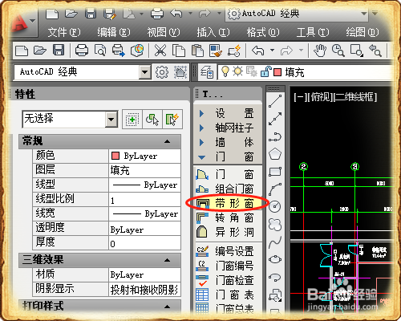Collapse the 常规 properties section

(x=168, y=141)
